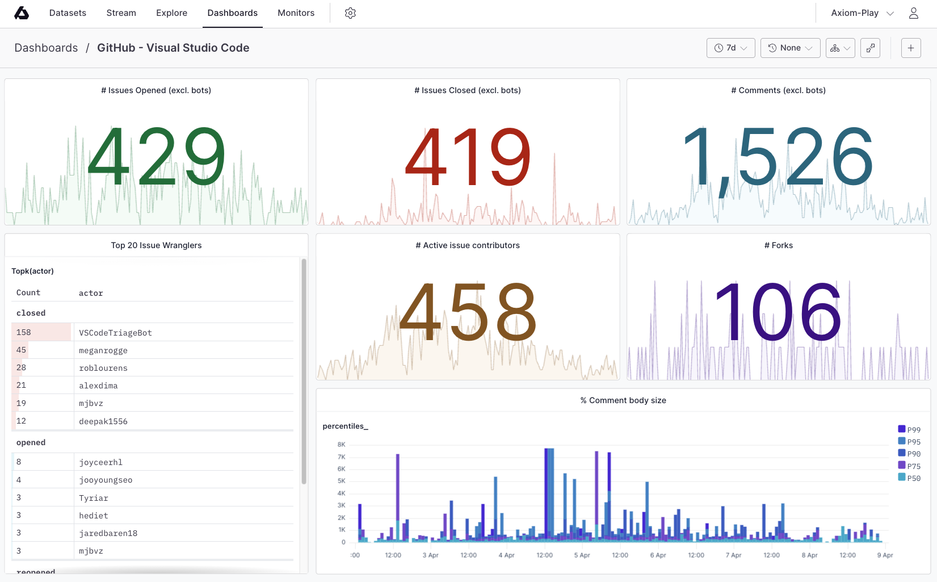Toggle P99 series in legend

click(x=909, y=429)
